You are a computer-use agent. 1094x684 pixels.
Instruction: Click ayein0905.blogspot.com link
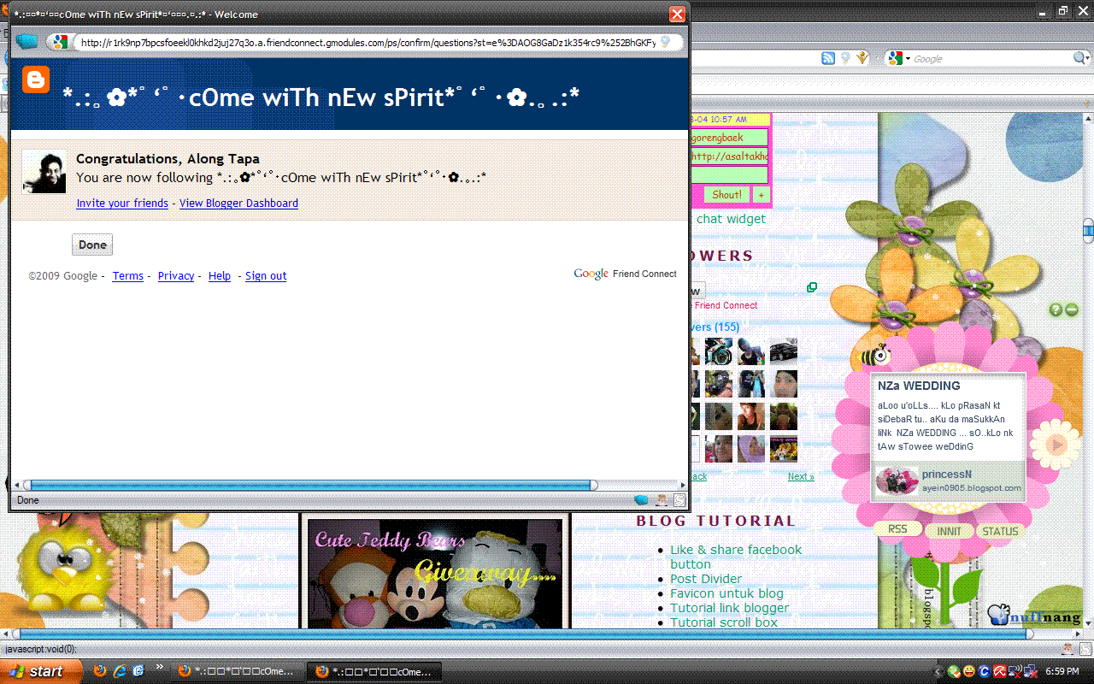coord(971,488)
